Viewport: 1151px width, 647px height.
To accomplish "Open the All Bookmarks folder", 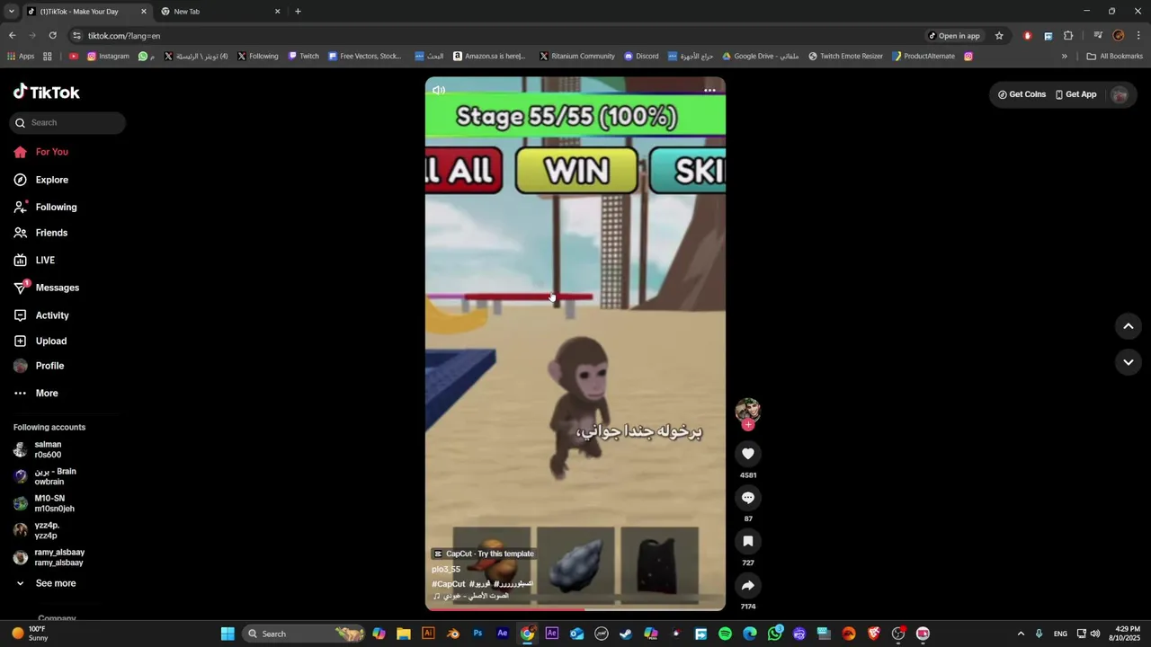I will [1114, 56].
